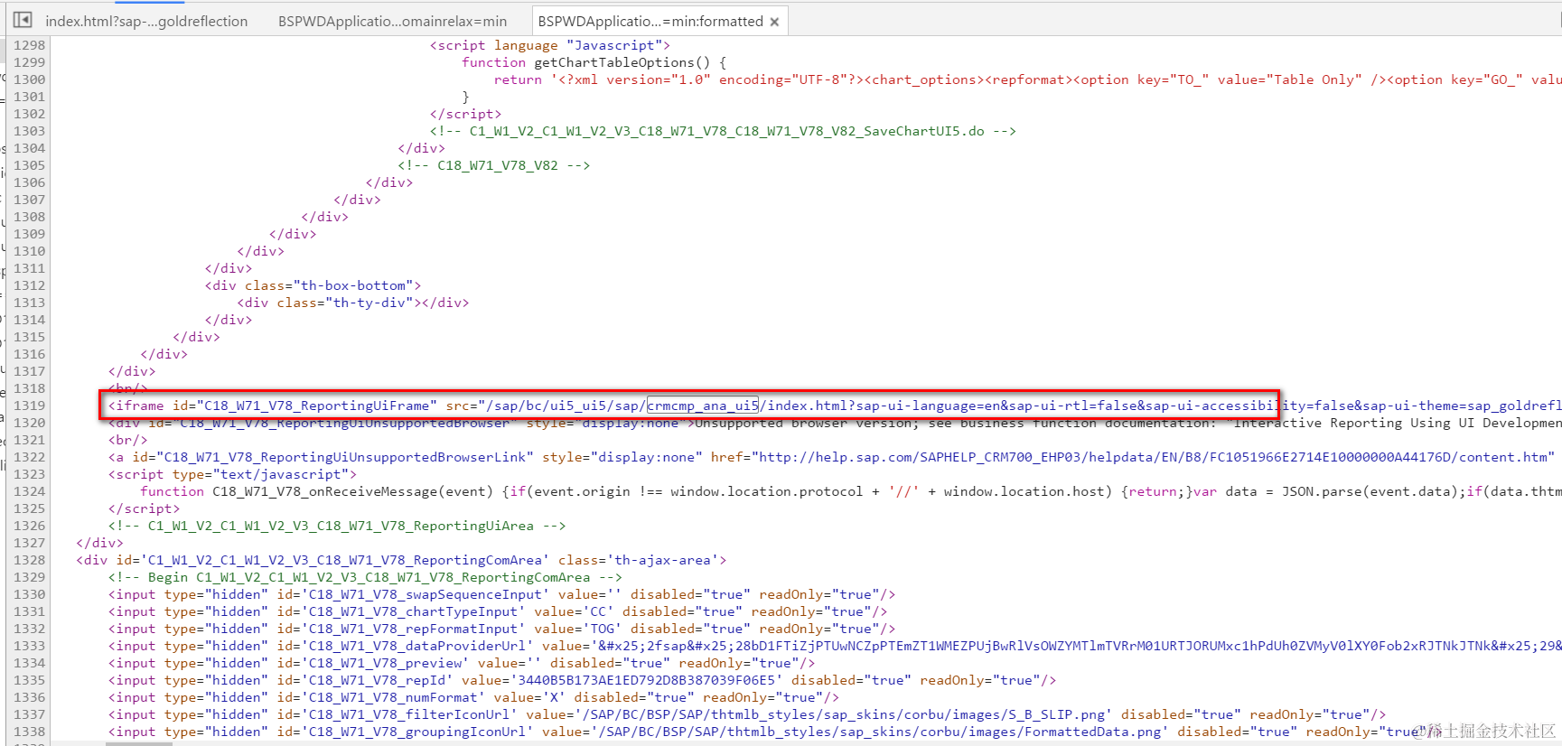Click line number 1298 in gutter
1562x746 pixels.
pos(29,45)
